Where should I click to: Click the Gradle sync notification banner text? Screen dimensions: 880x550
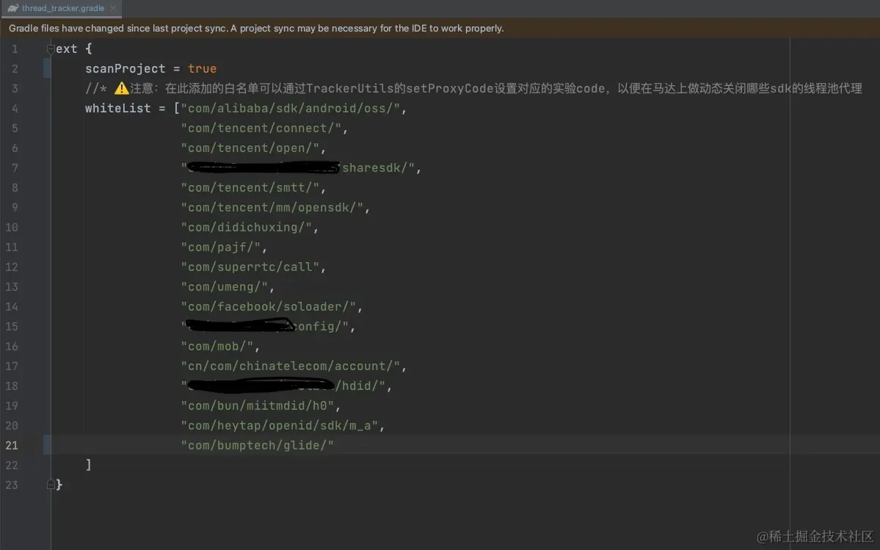coord(256,28)
